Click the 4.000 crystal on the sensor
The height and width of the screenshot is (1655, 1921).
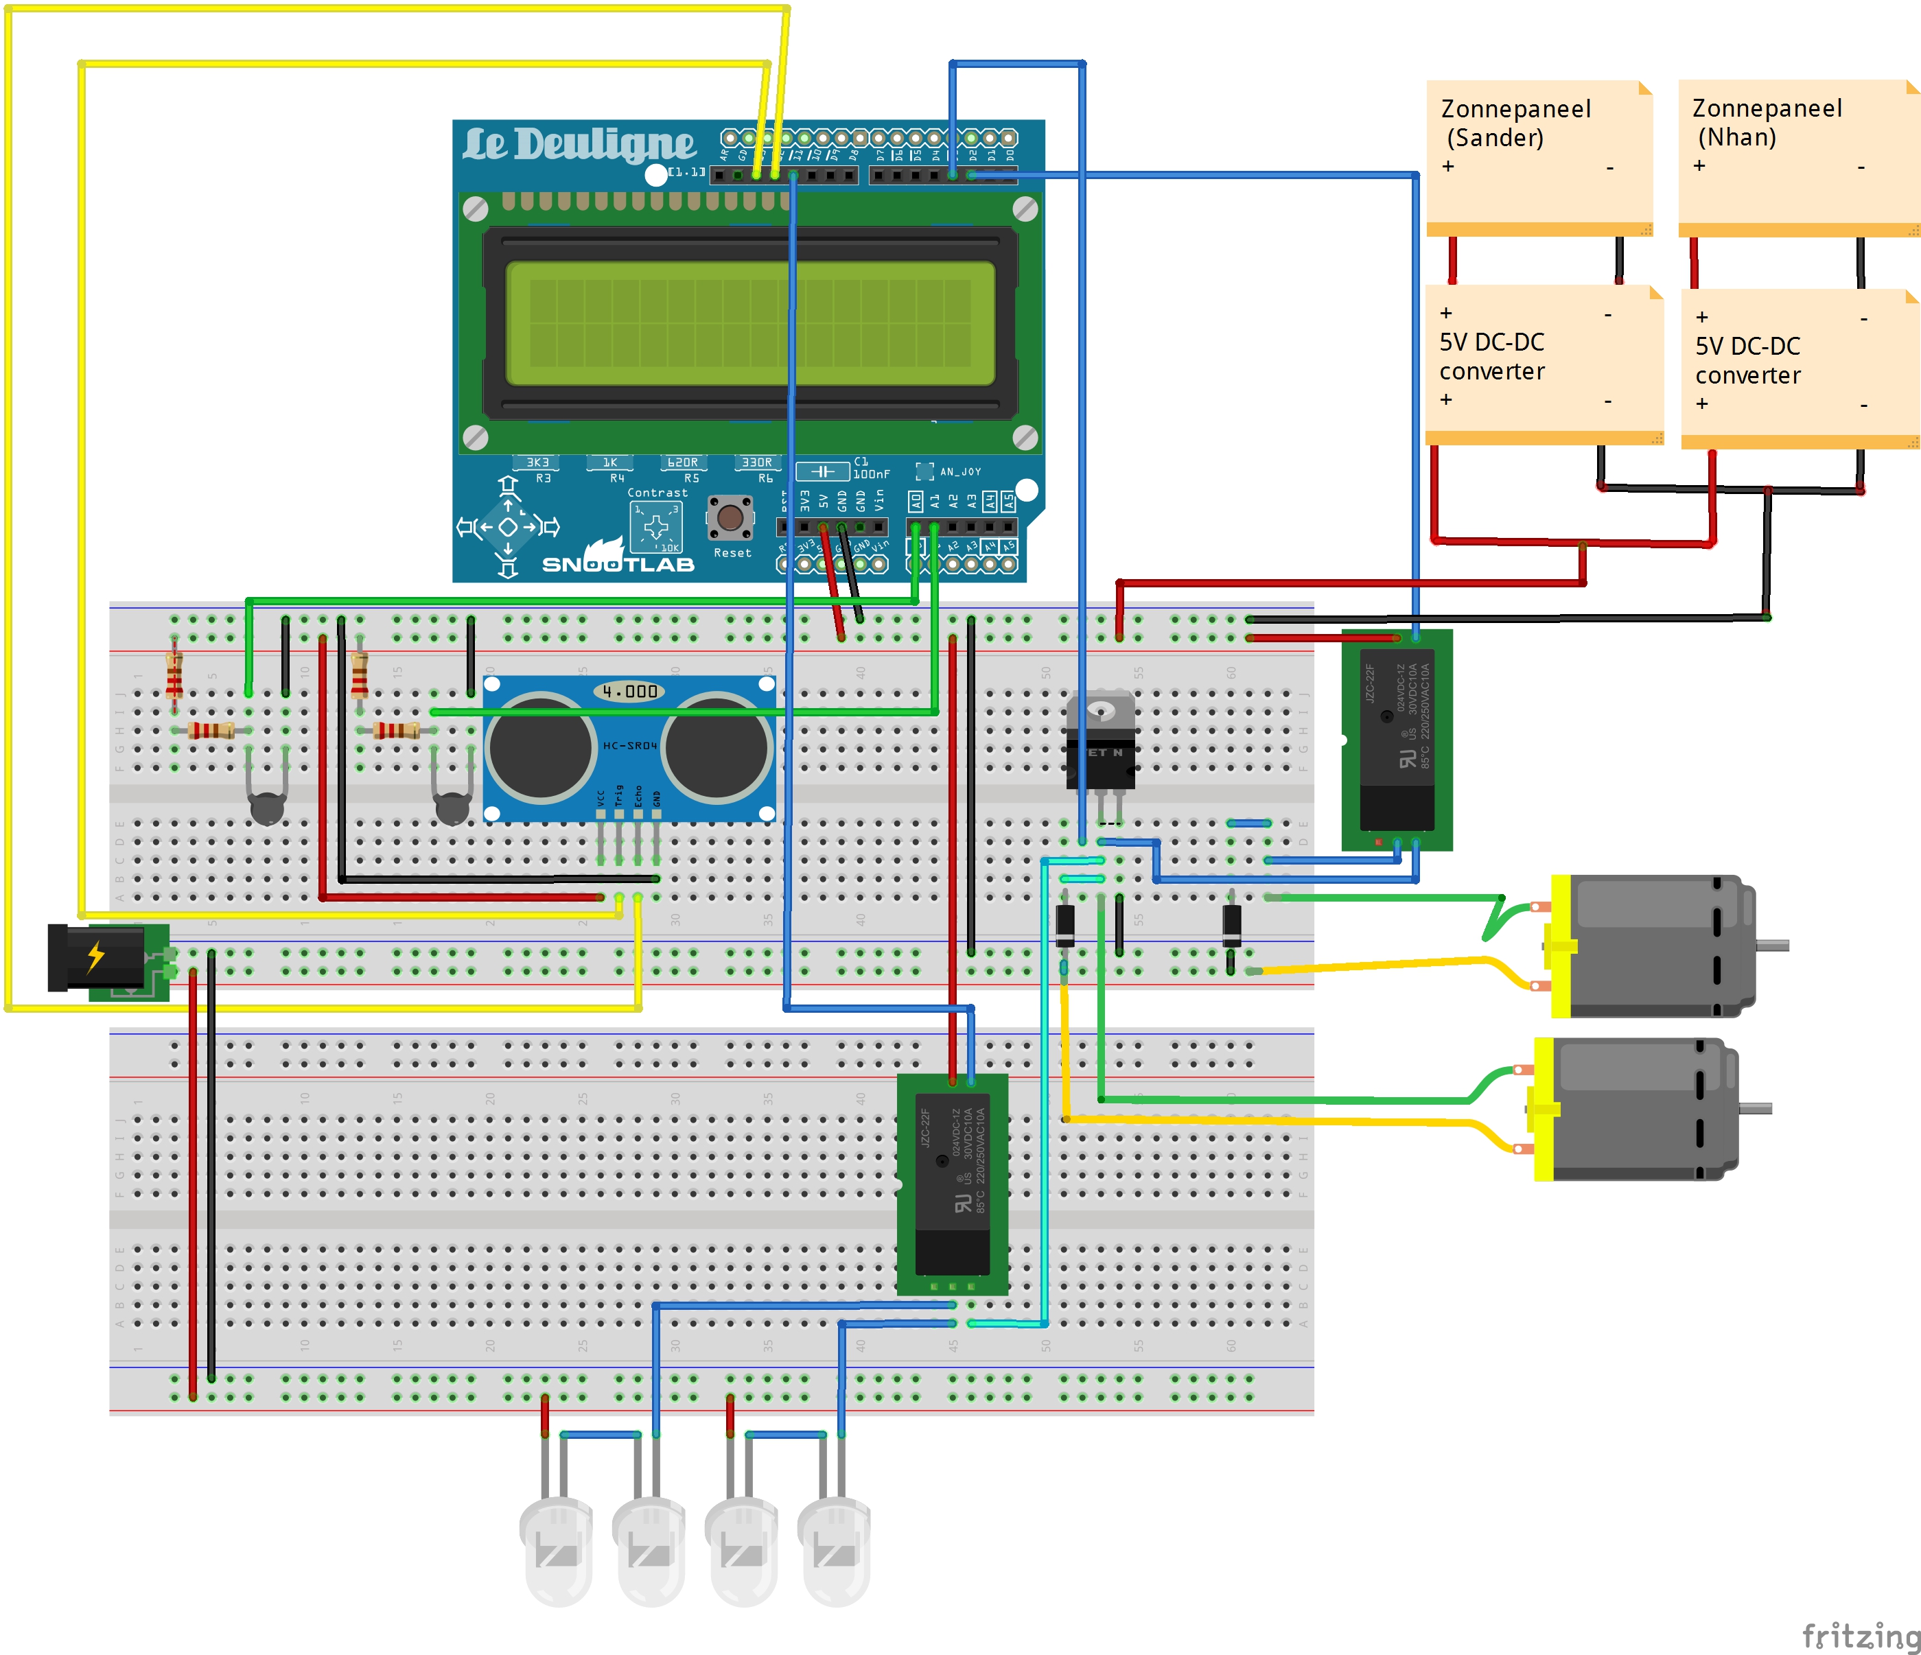coord(629,691)
